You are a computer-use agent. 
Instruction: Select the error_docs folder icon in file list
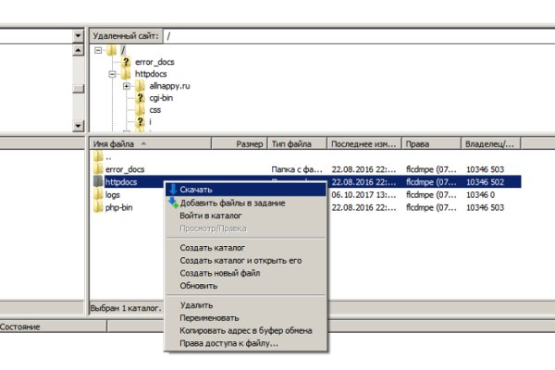click(x=98, y=169)
